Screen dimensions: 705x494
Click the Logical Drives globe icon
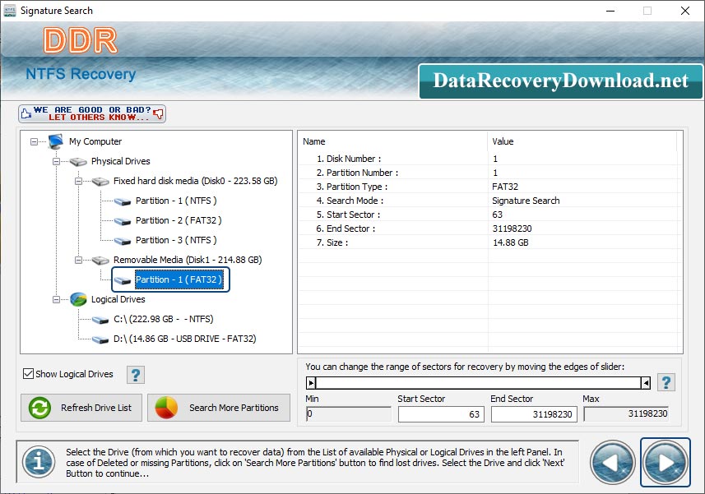point(78,299)
